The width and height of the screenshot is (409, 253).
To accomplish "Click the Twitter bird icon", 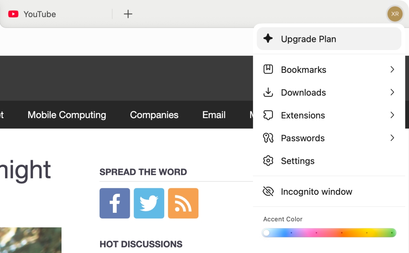I will pyautogui.click(x=149, y=203).
